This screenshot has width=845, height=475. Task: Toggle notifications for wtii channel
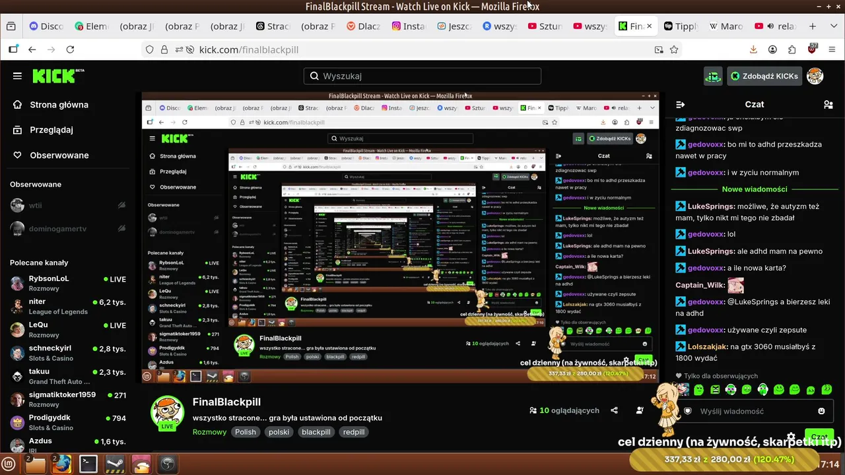point(121,205)
